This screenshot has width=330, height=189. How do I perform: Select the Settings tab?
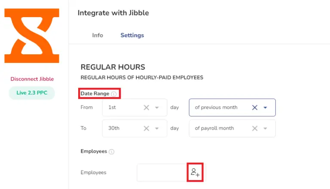pyautogui.click(x=132, y=35)
